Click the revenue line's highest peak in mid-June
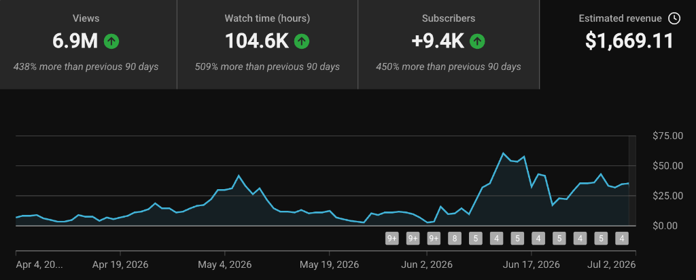The height and width of the screenshot is (280, 696). (x=503, y=153)
